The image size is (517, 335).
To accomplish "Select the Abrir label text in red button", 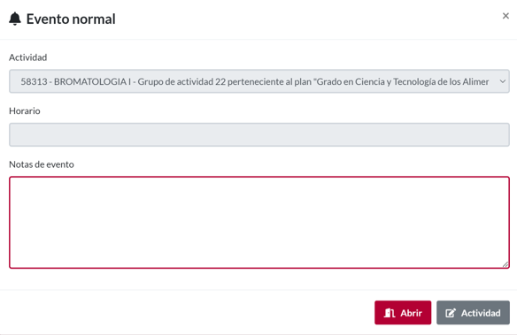I will tap(411, 313).
